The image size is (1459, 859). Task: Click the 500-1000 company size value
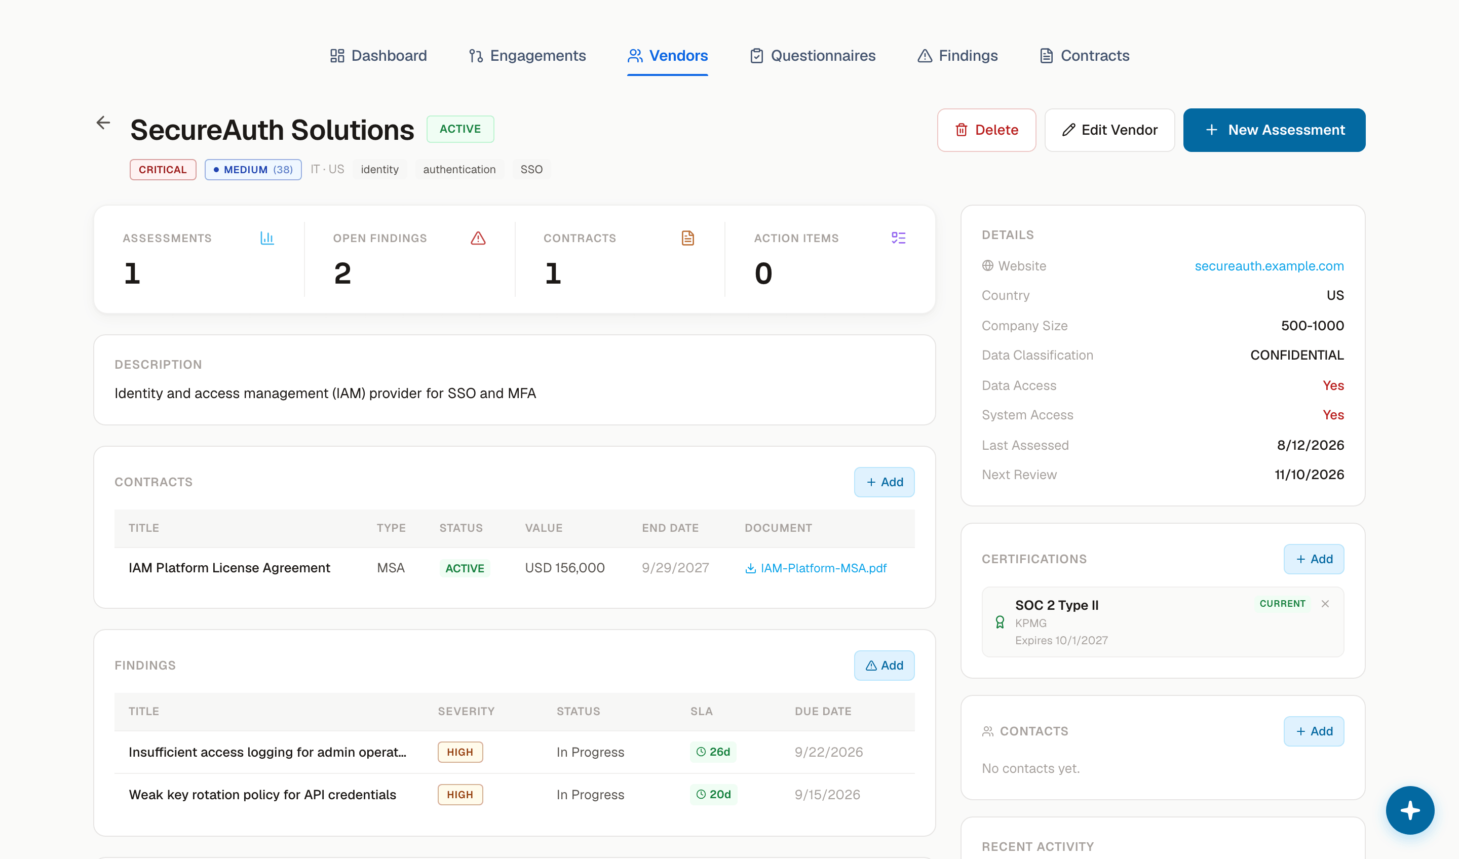click(x=1313, y=326)
